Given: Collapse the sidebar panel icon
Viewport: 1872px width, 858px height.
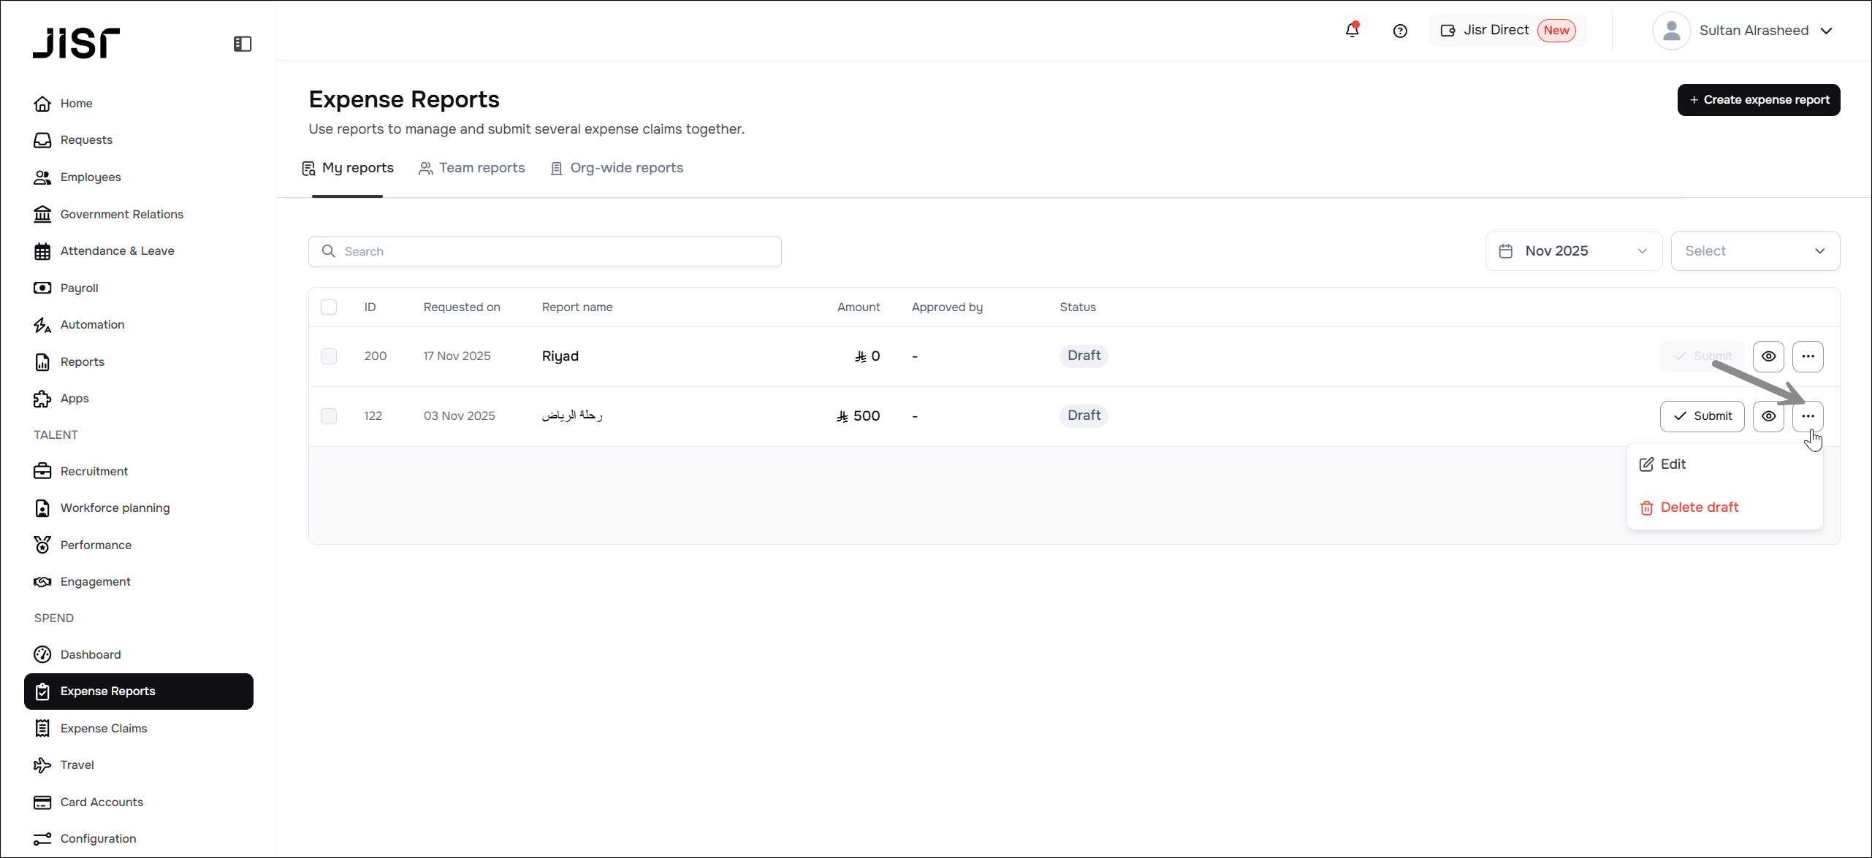Looking at the screenshot, I should pos(243,44).
